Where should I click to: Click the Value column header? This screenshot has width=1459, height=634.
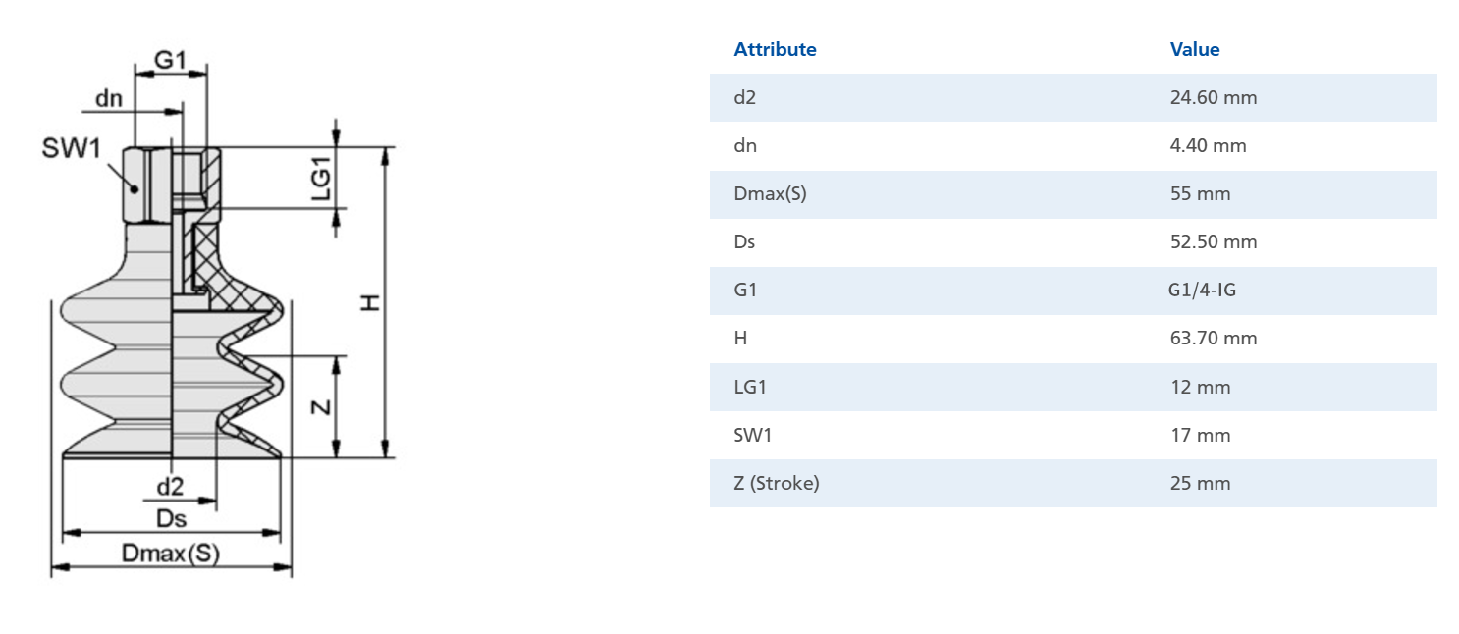[1195, 49]
